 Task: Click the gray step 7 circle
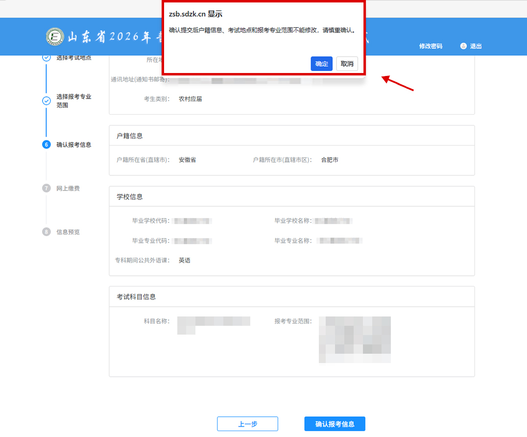tap(47, 188)
